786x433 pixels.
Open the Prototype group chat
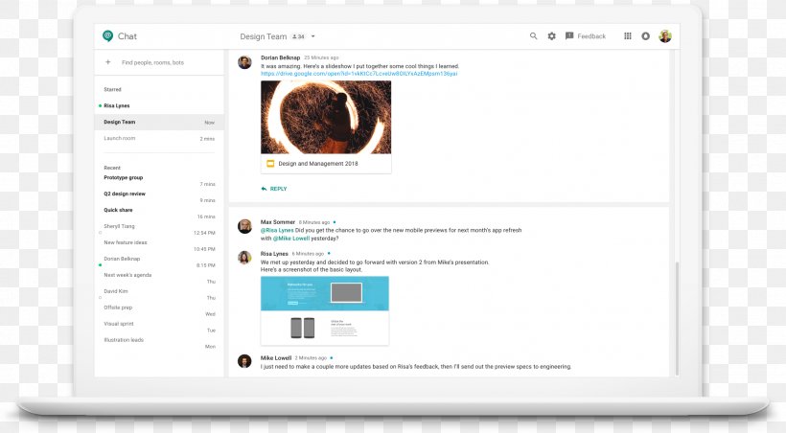pyautogui.click(x=159, y=180)
